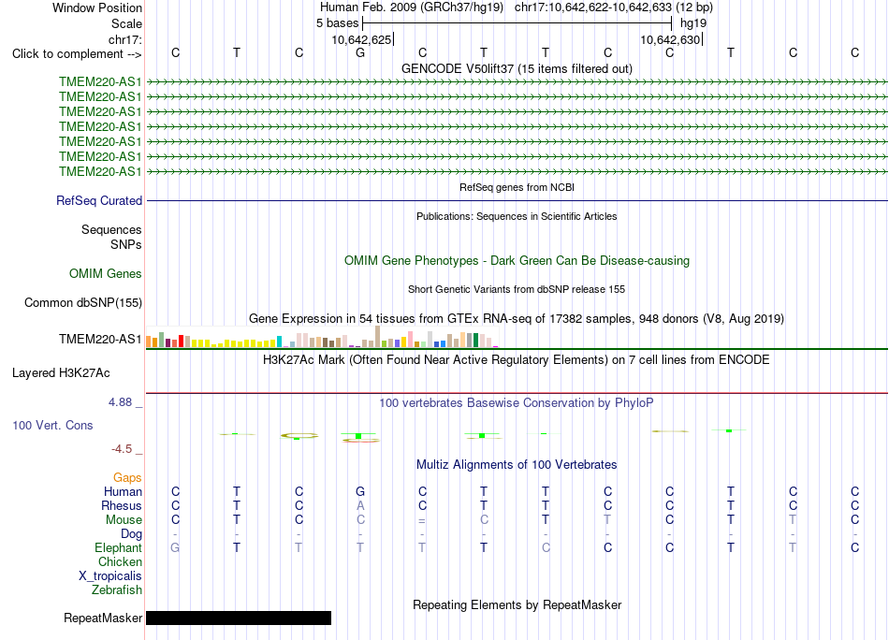Click the 'Sequences' publications track label
The image size is (889, 640).
tap(111, 229)
